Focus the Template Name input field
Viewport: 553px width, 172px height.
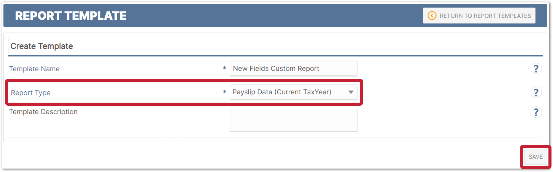(x=294, y=69)
